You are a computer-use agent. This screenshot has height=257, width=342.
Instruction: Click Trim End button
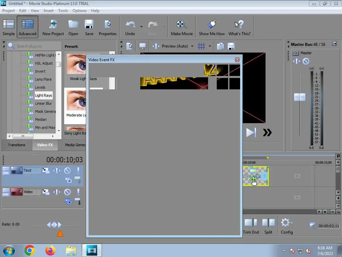click(251, 227)
